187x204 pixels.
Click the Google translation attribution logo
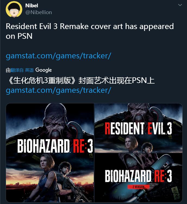pyautogui.click(x=43, y=70)
